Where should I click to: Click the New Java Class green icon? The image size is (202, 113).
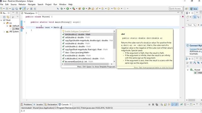point(83,8)
